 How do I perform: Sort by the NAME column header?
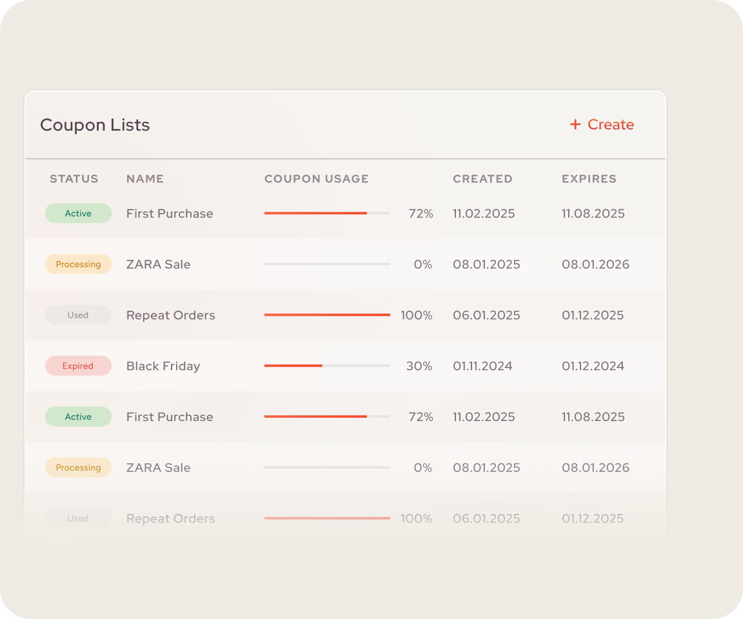coord(145,179)
